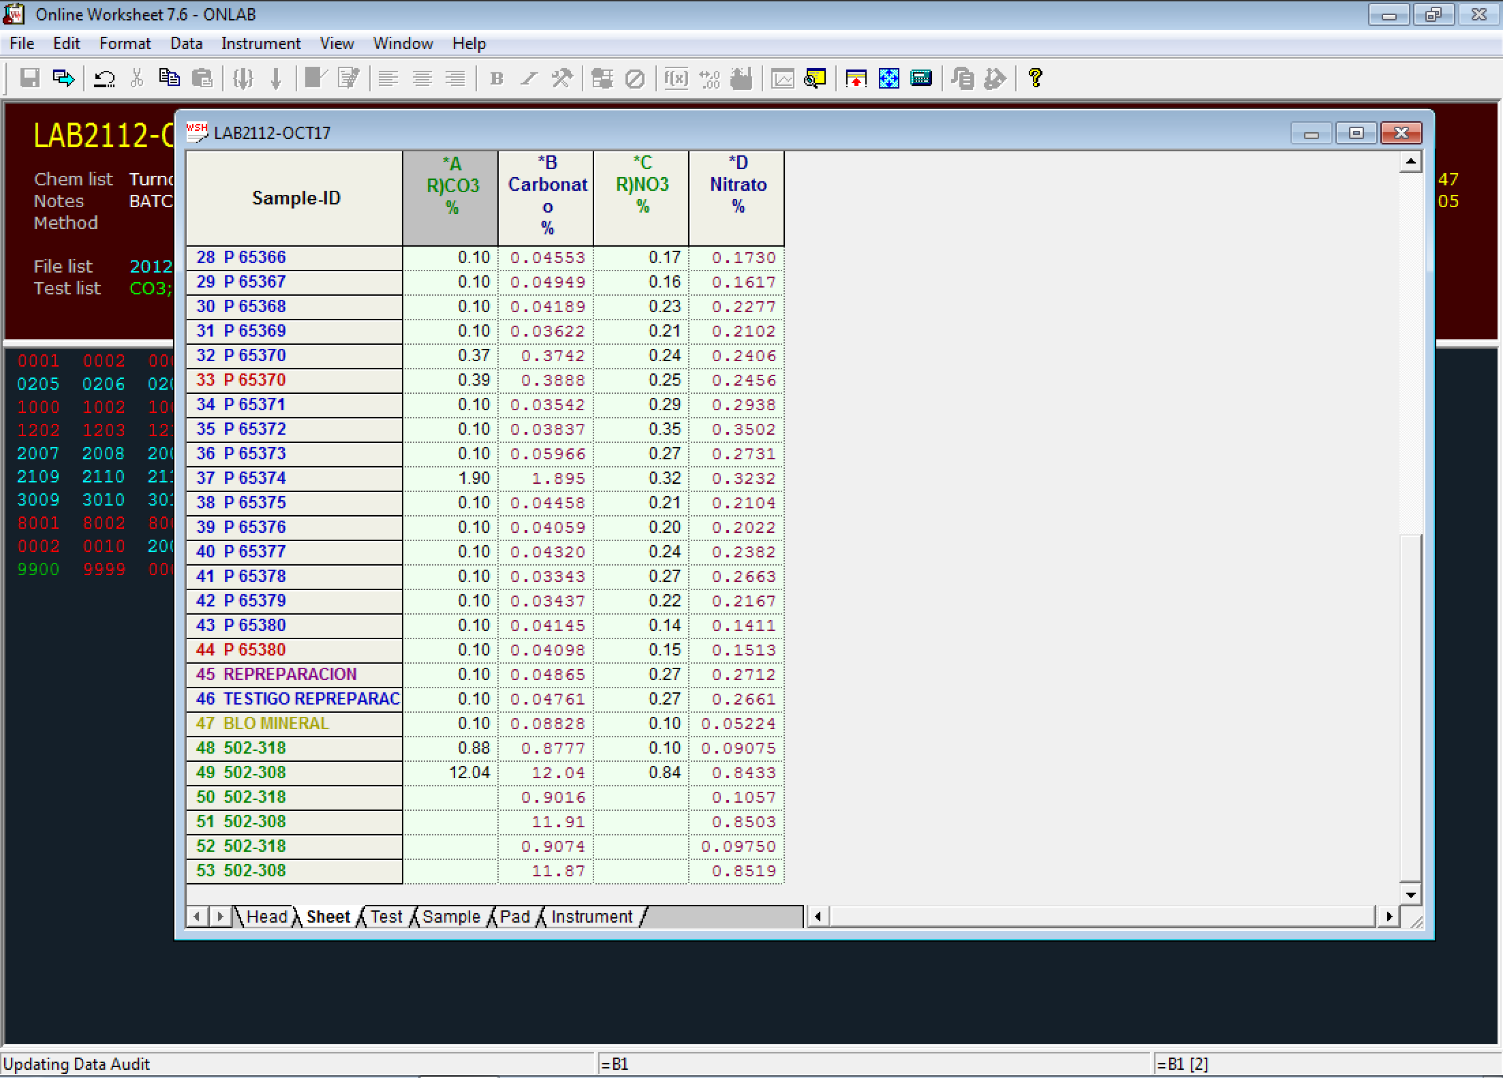Screen dimensions: 1503x1078
Task: Click vertical scrollbar down arrow
Action: tap(1410, 894)
